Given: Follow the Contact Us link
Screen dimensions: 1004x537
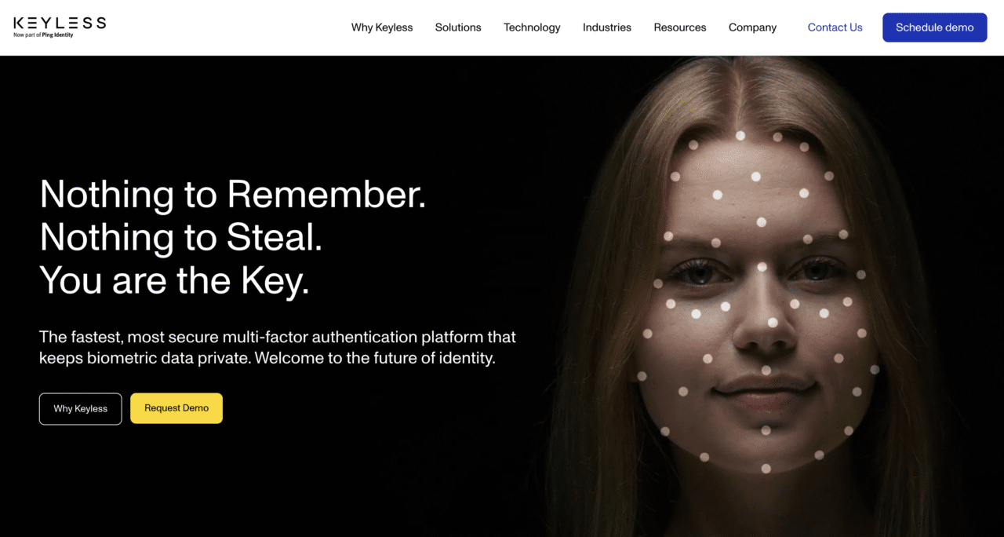Looking at the screenshot, I should pyautogui.click(x=835, y=27).
